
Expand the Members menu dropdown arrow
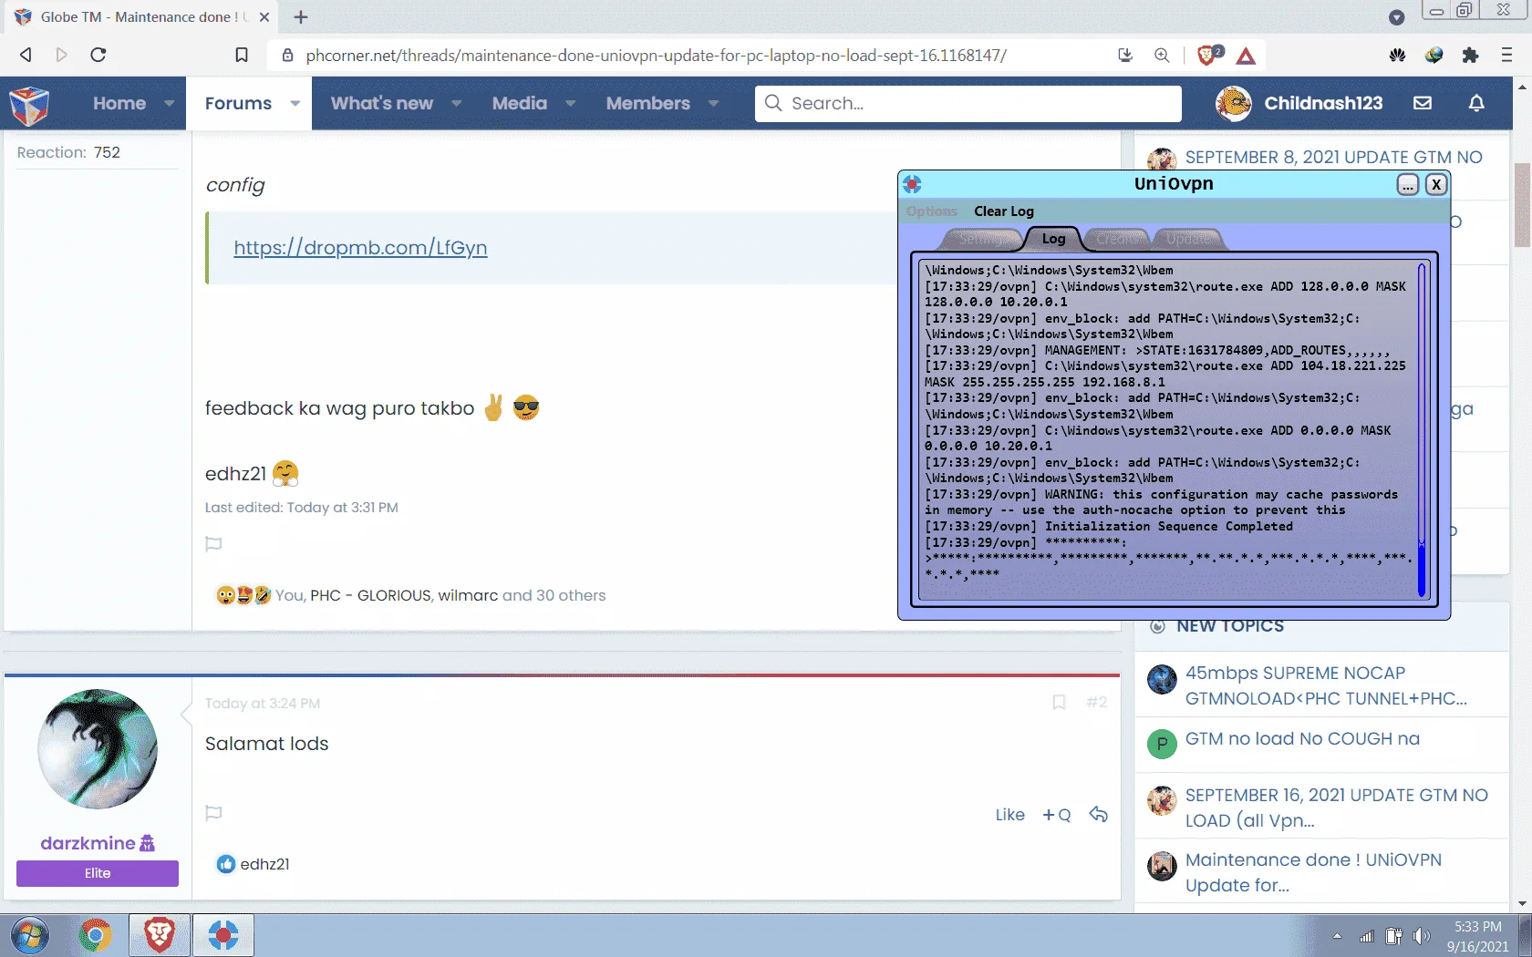tap(714, 104)
